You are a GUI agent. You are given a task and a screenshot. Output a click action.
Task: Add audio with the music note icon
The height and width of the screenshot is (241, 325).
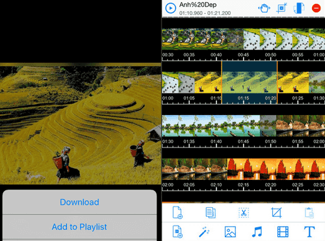pos(257,232)
